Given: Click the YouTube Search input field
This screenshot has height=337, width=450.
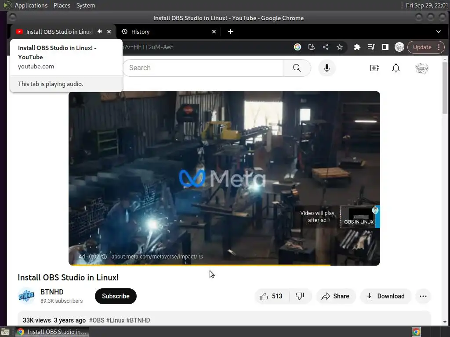Looking at the screenshot, I should pyautogui.click(x=203, y=68).
